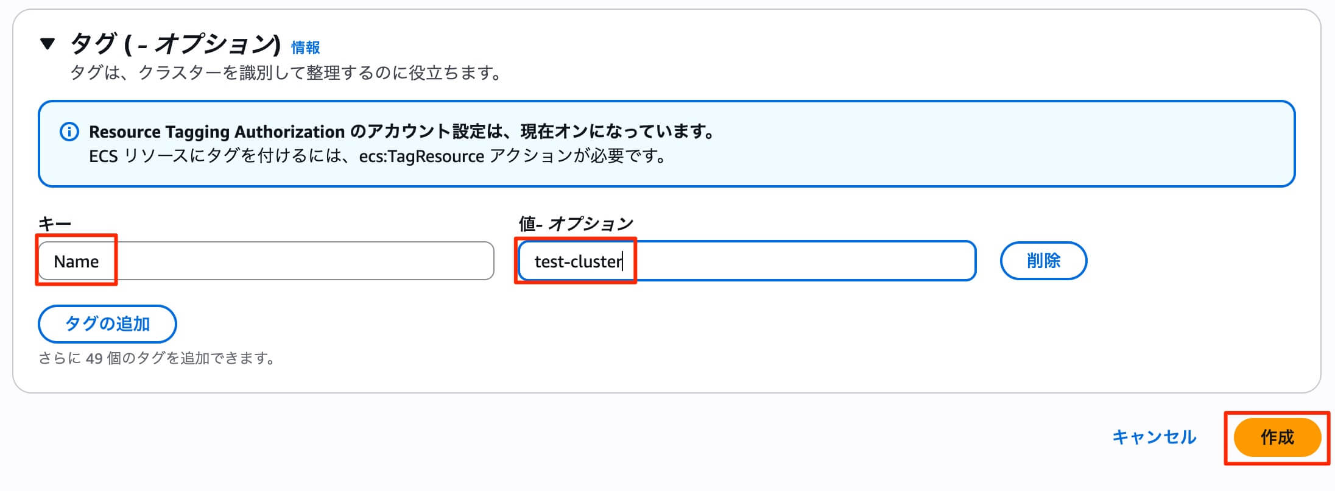
Task: Open the 情報 link beside the タグ heading
Action: (x=305, y=48)
